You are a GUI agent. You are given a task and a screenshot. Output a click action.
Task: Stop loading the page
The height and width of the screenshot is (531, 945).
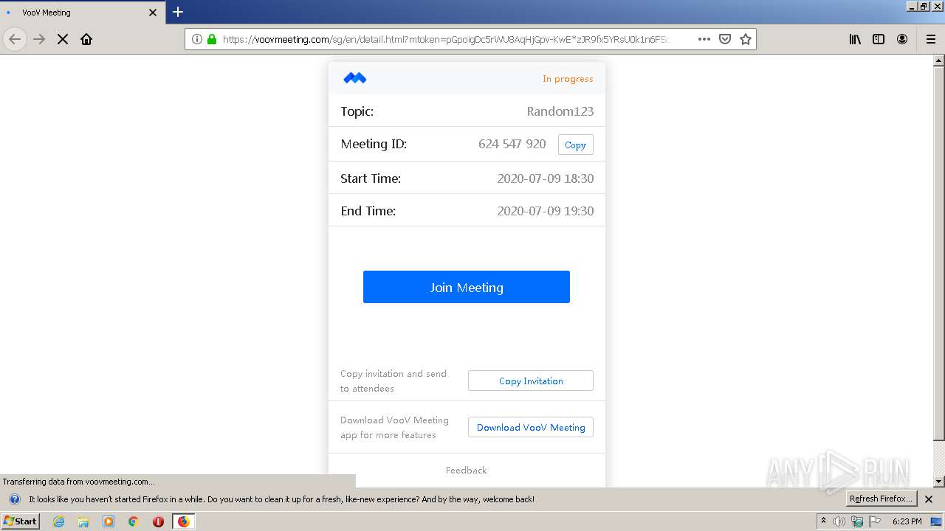(63, 39)
